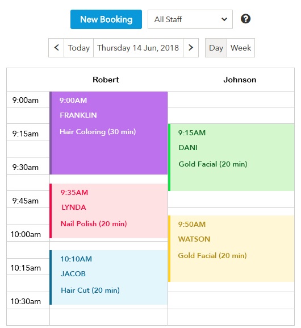Open Dani's Gold Facial appointment
The height and width of the screenshot is (328, 301).
[x=231, y=157]
